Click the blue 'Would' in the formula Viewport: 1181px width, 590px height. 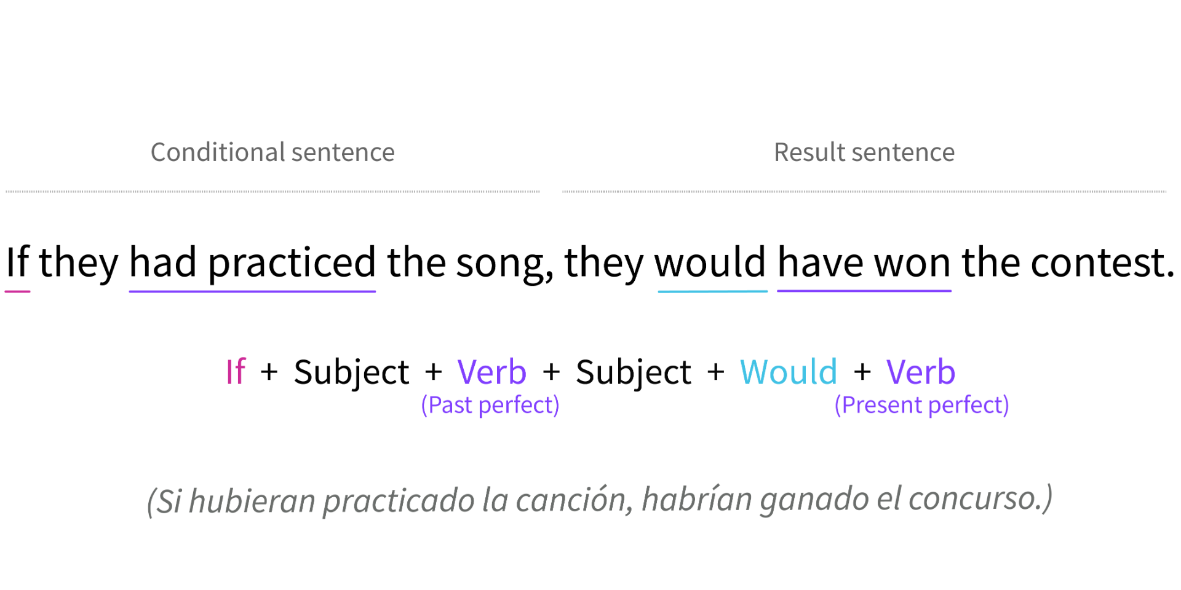[788, 372]
